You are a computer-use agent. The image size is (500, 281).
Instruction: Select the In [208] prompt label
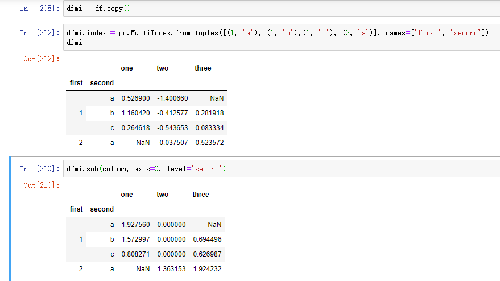(40, 9)
